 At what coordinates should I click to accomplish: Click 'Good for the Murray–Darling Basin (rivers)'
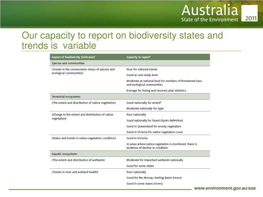[154, 178]
